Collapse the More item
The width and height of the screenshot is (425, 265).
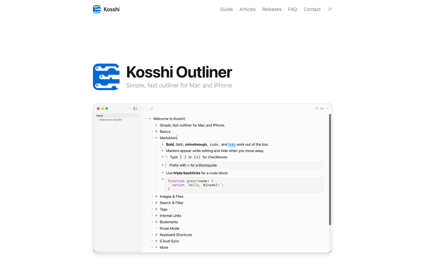click(x=152, y=247)
